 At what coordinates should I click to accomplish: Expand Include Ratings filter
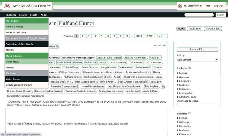click(182, 73)
